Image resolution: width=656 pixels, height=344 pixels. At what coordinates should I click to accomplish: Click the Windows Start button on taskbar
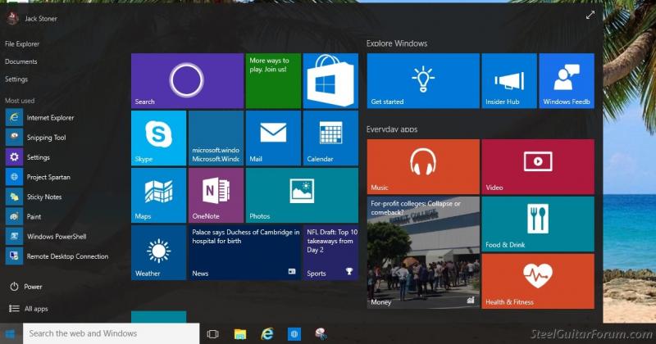tap(11, 333)
